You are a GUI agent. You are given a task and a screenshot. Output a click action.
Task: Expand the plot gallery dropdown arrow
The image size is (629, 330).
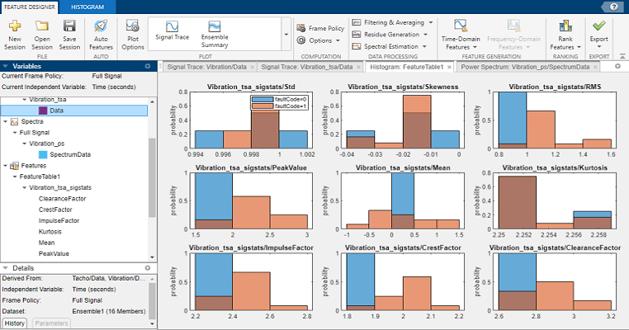click(286, 34)
